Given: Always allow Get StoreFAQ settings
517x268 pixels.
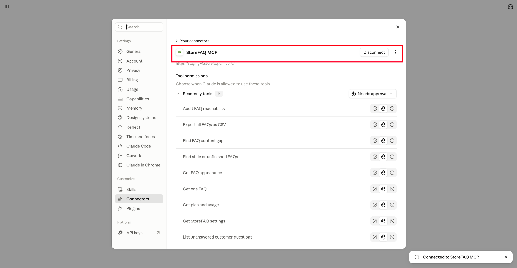Looking at the screenshot, I should point(375,221).
